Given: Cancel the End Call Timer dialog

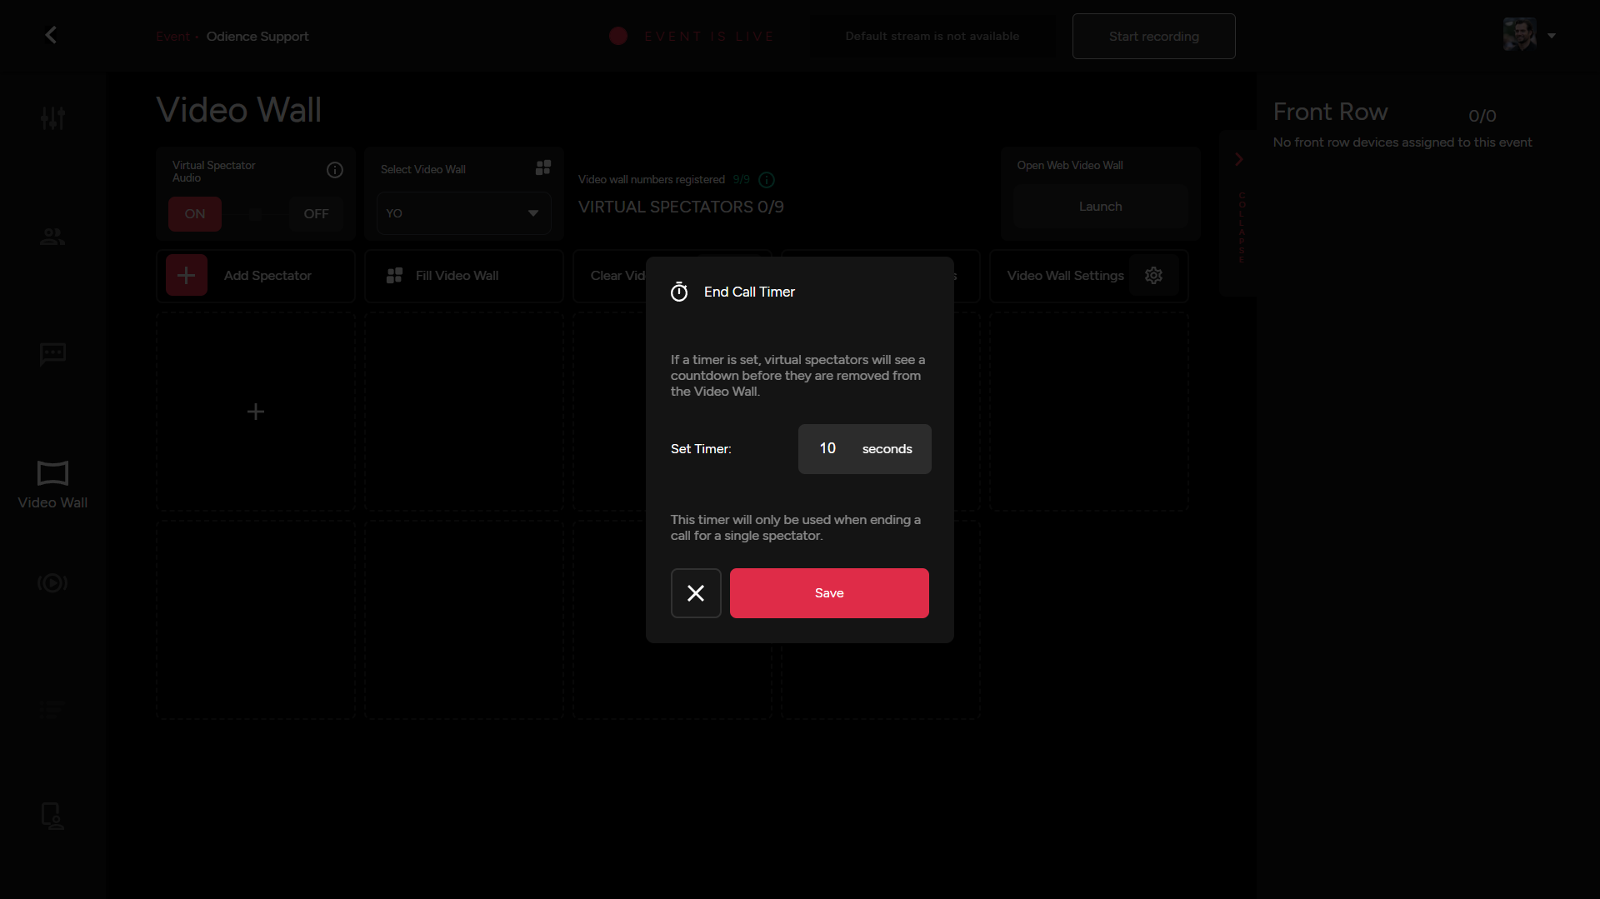Looking at the screenshot, I should [696, 593].
